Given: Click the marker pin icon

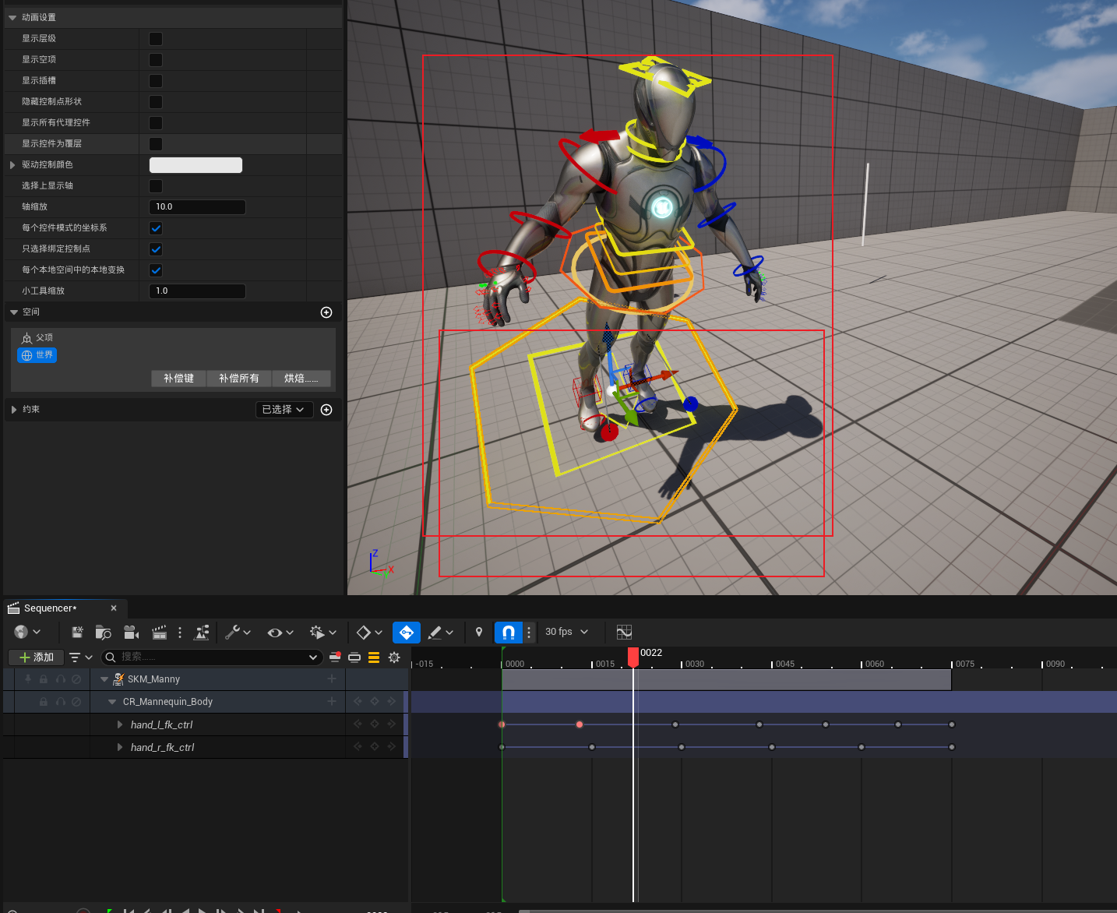Looking at the screenshot, I should 479,633.
